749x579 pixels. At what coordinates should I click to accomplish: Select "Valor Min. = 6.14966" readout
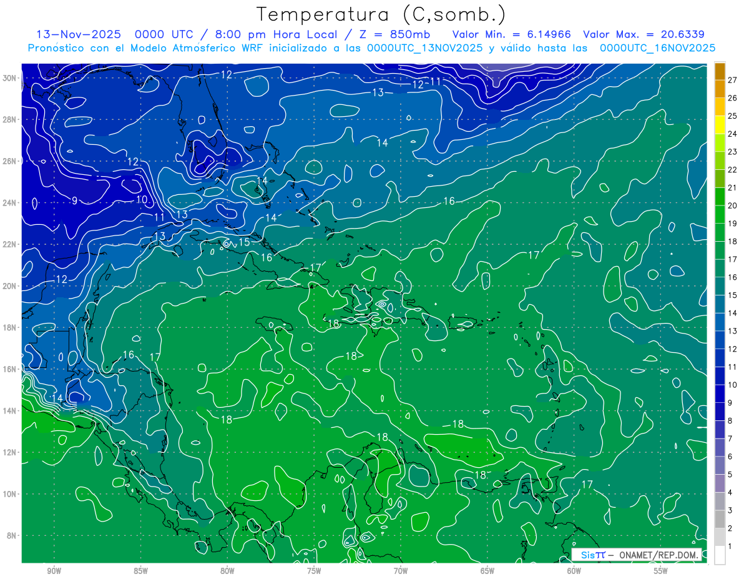tap(511, 34)
